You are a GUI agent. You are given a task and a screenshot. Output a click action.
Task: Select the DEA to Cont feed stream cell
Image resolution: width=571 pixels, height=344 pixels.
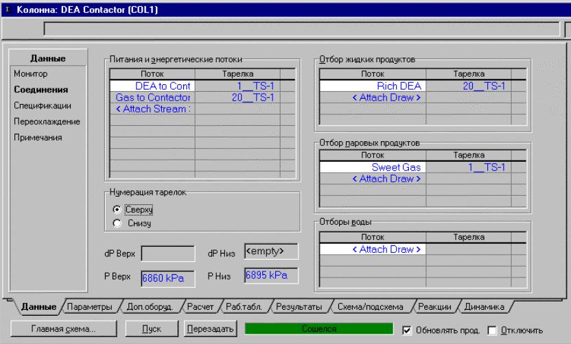[152, 86]
